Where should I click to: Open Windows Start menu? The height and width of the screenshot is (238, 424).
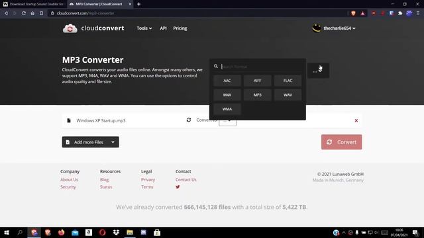(7, 232)
